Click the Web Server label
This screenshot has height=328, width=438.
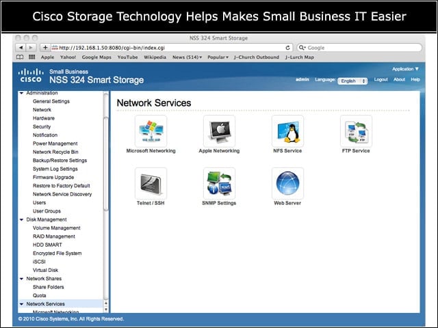pyautogui.click(x=287, y=203)
